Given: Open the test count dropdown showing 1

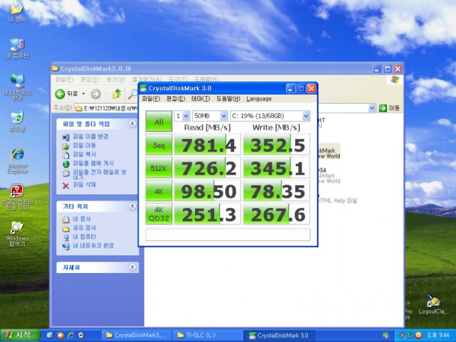Looking at the screenshot, I should point(182,116).
